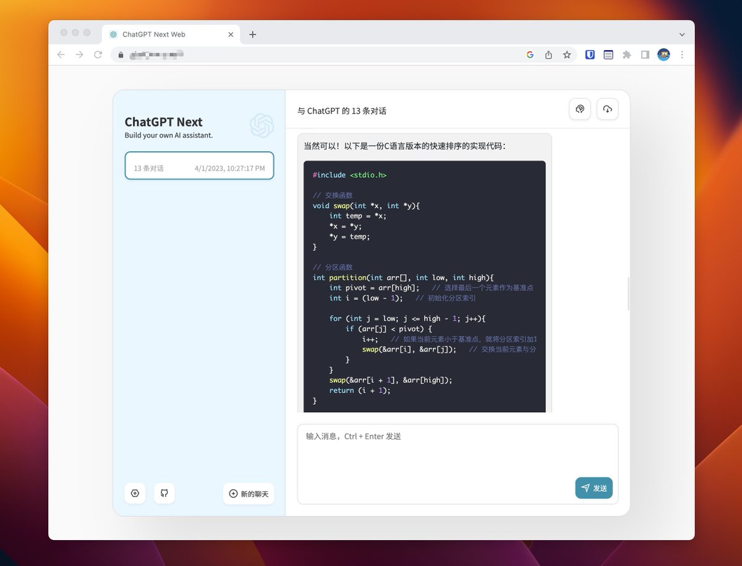
Task: Click the text 'Build your own AI assistant.'
Action: (x=169, y=135)
